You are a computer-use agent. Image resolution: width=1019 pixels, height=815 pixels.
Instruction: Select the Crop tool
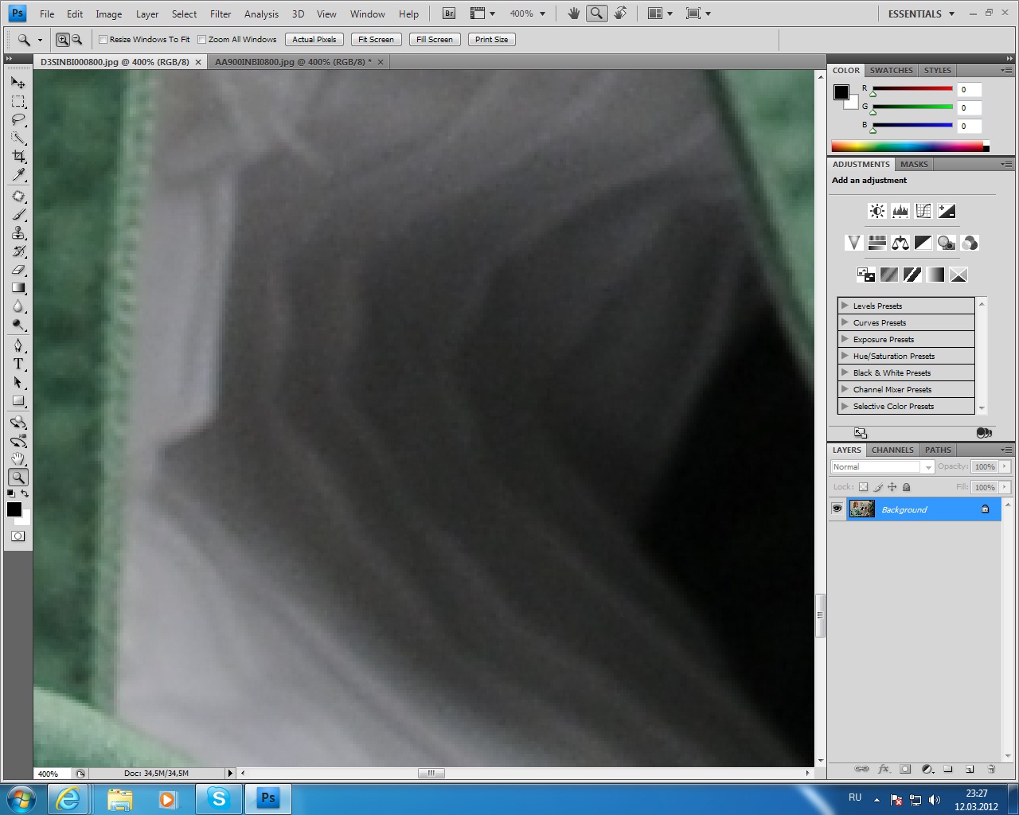coord(18,156)
